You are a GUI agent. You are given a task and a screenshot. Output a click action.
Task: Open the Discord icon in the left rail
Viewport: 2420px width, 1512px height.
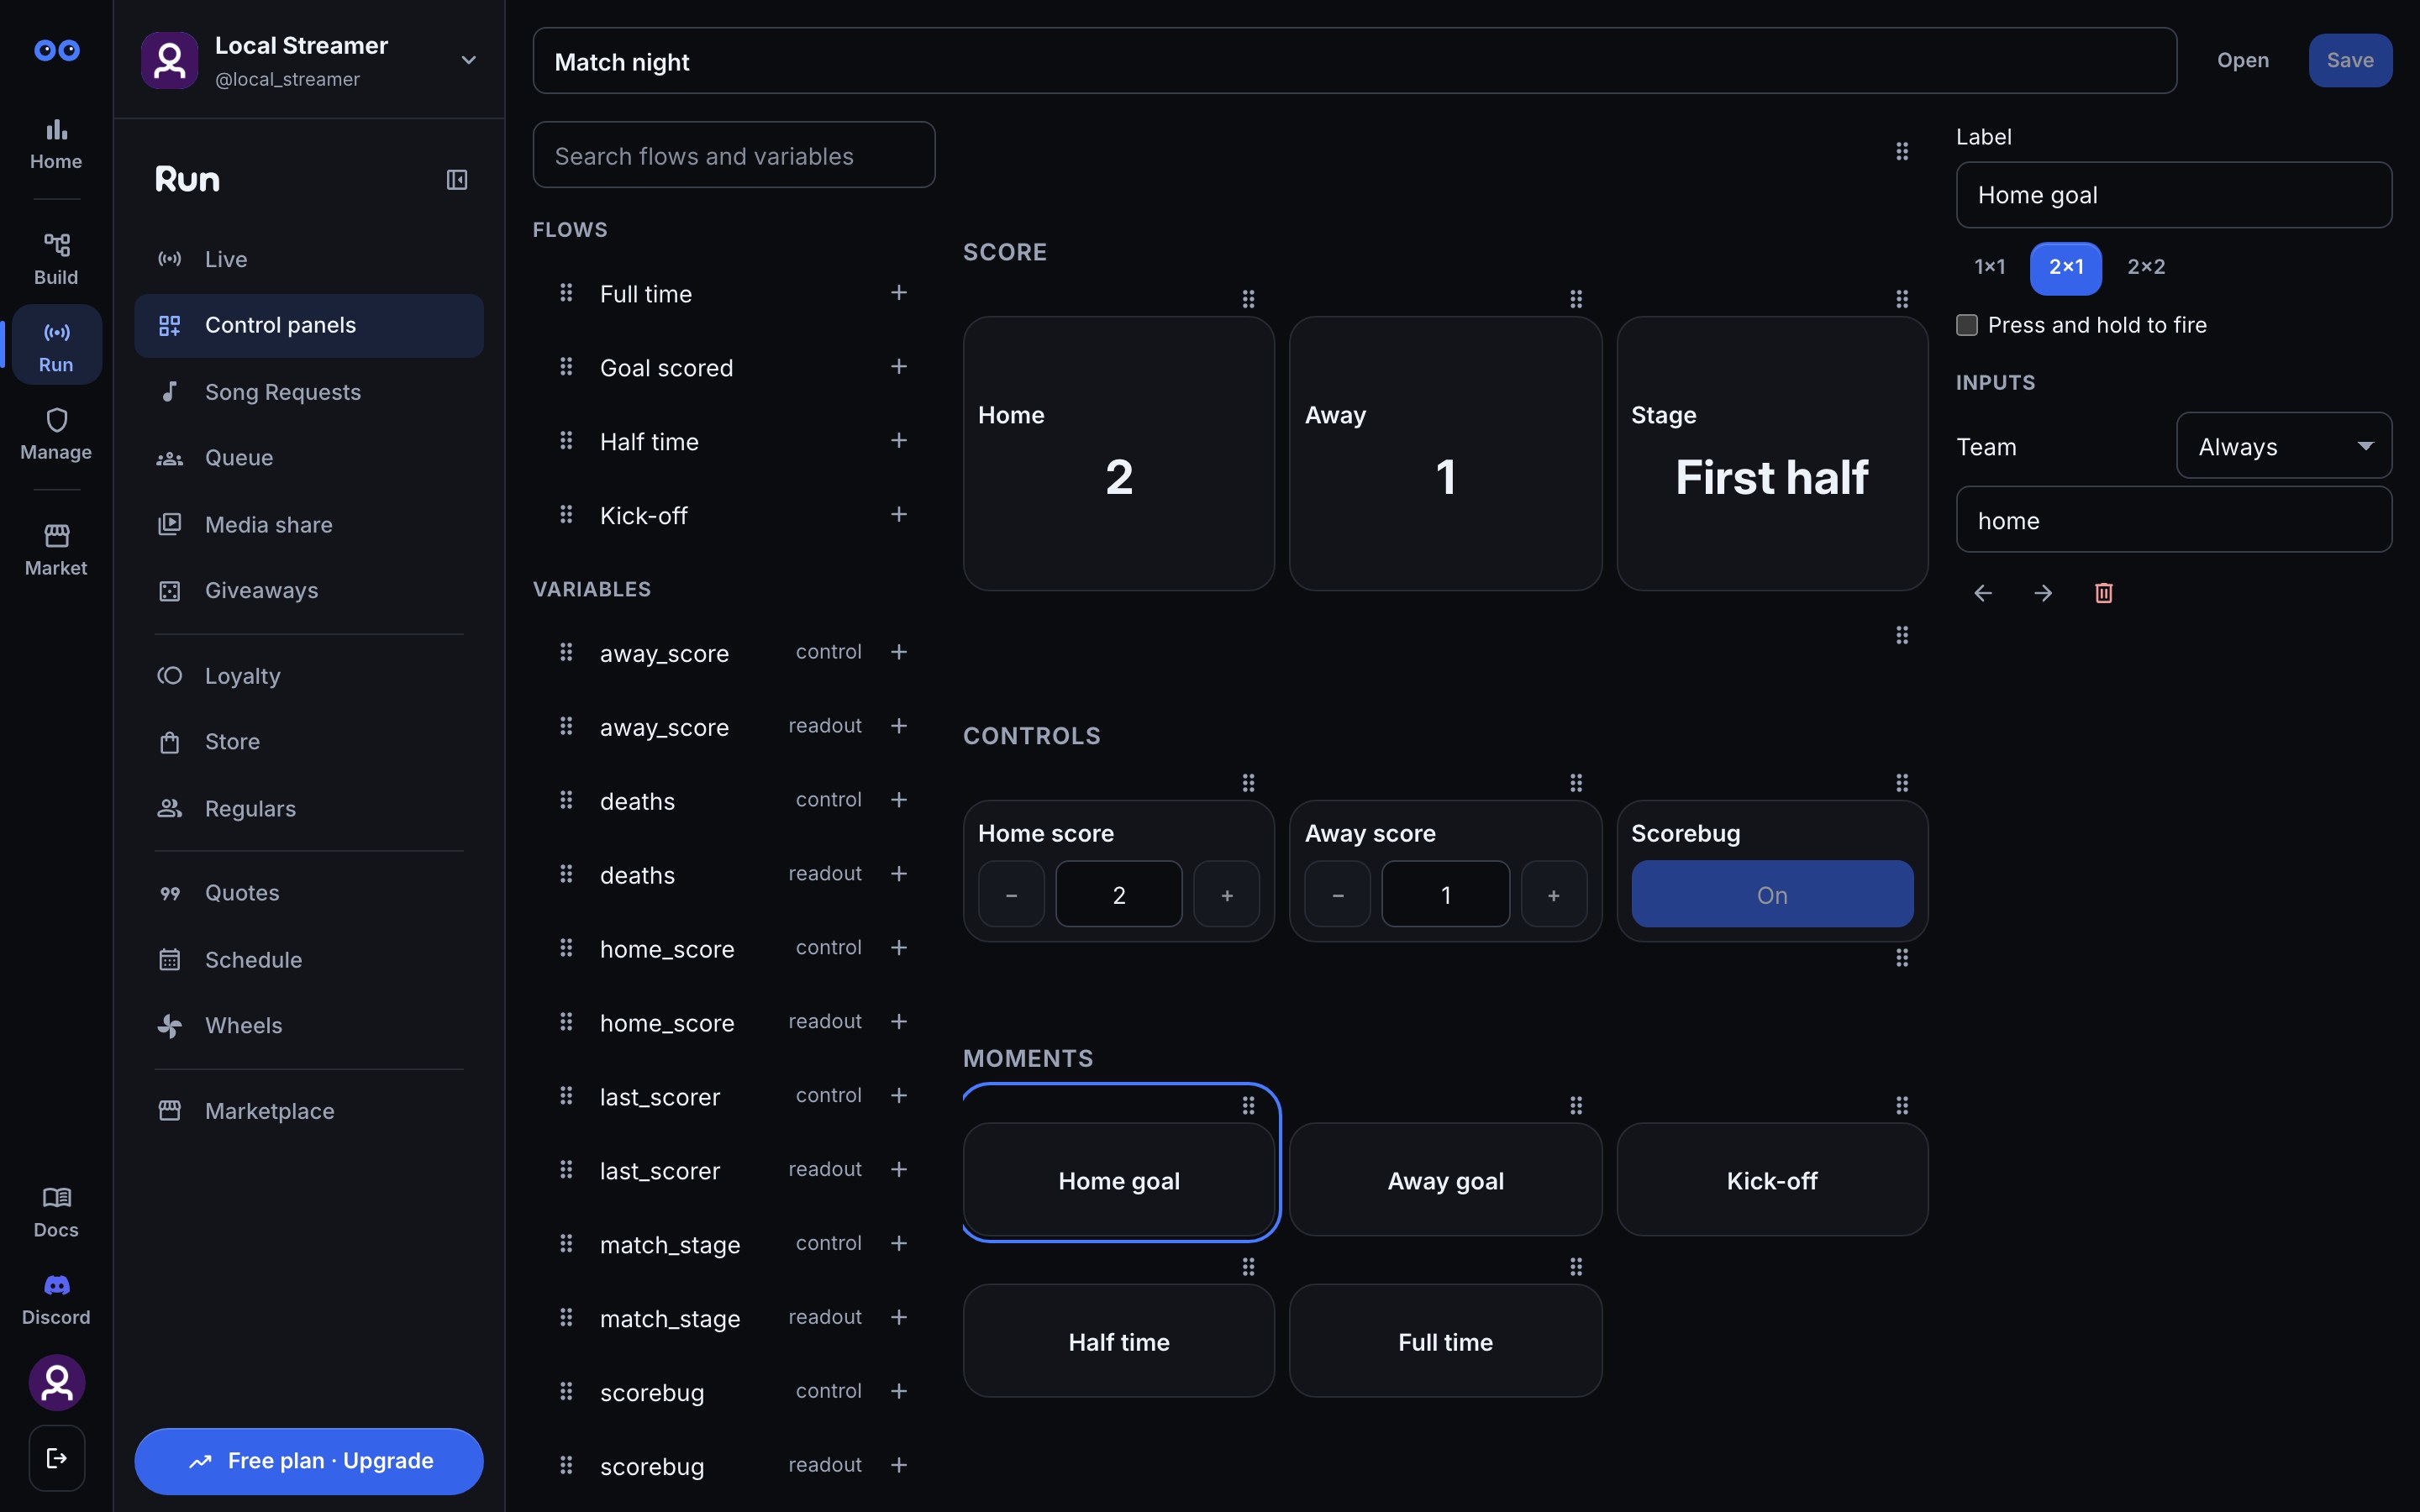pyautogui.click(x=56, y=1300)
